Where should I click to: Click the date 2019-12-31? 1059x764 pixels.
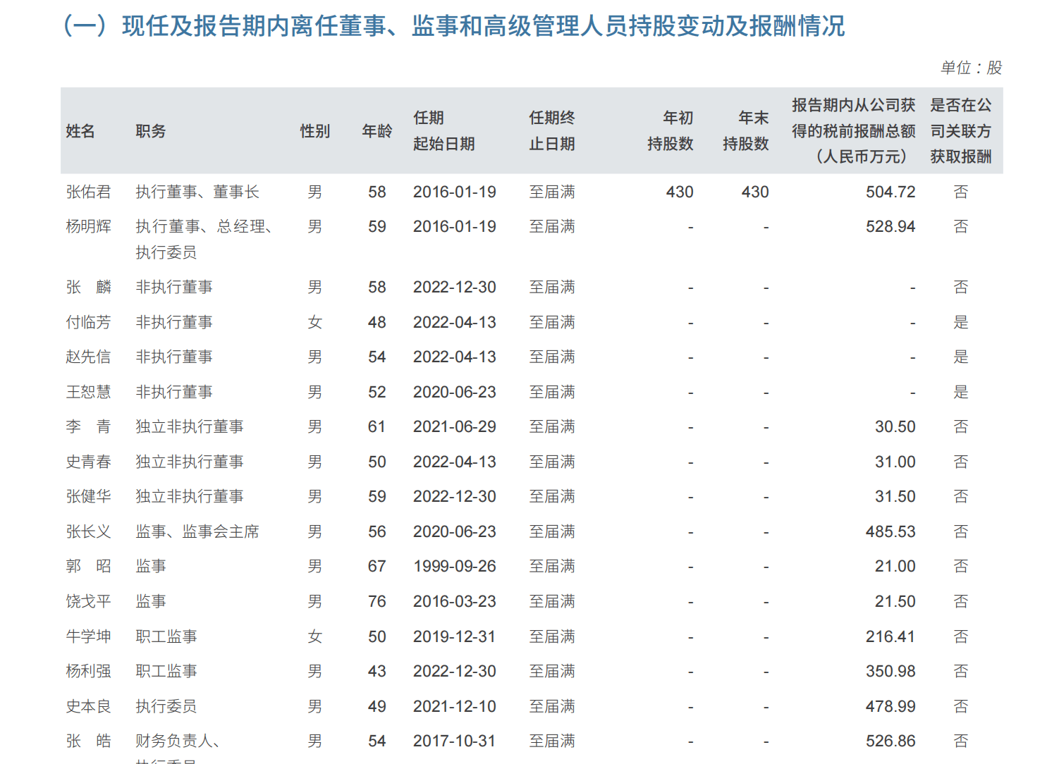point(455,636)
